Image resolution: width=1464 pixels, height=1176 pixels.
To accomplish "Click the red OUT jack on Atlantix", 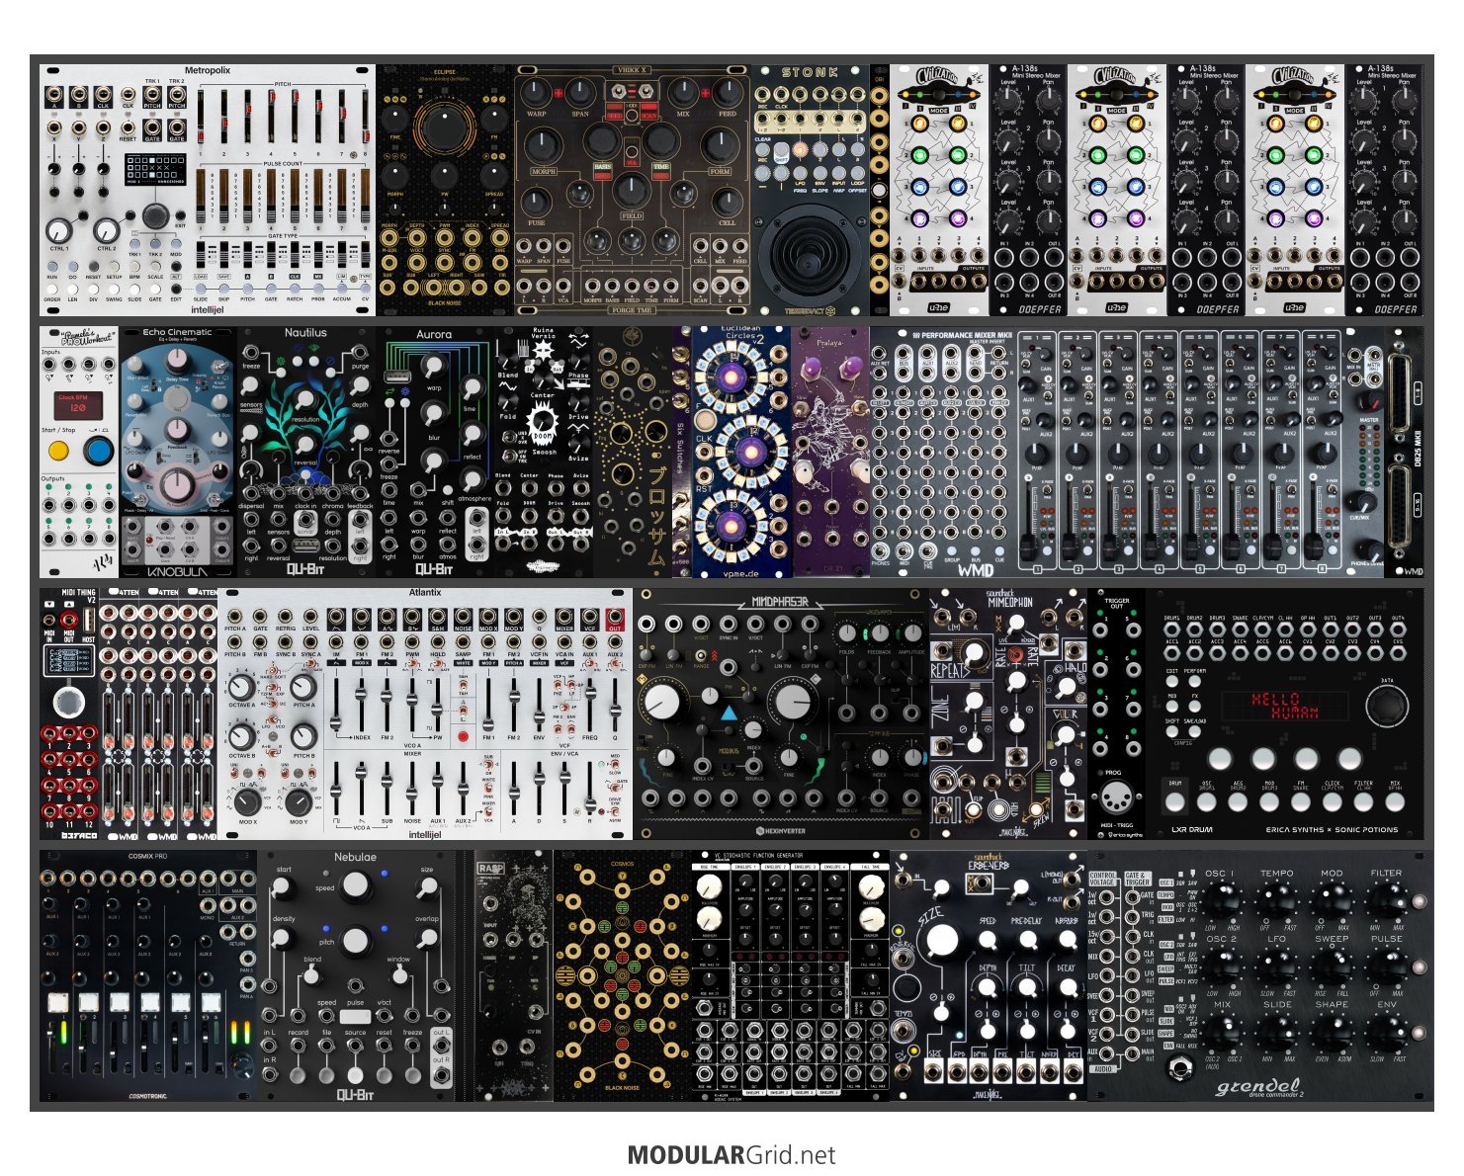I will 615,618.
